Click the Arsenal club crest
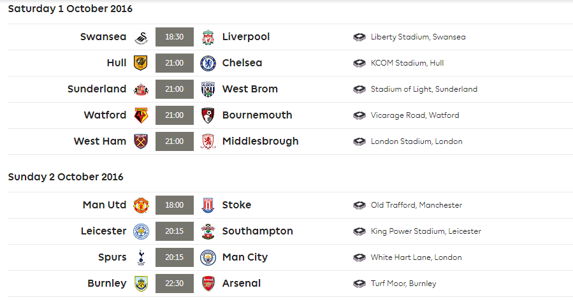Screen dimensions: 573x302 (x=208, y=284)
